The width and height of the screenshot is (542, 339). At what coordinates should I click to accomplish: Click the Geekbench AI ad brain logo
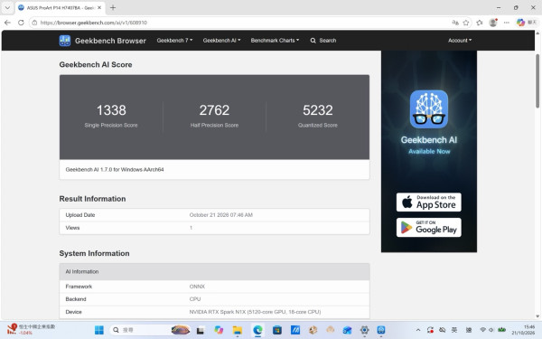click(x=429, y=109)
